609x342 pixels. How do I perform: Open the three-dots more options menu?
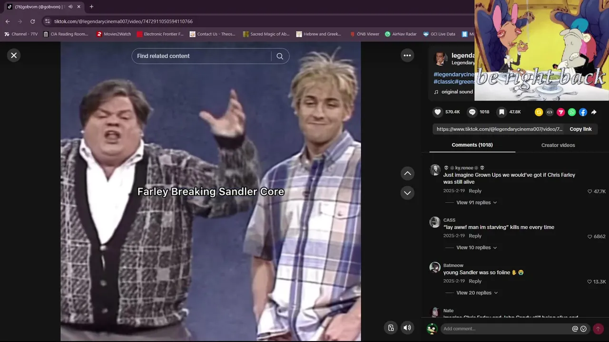(x=407, y=56)
